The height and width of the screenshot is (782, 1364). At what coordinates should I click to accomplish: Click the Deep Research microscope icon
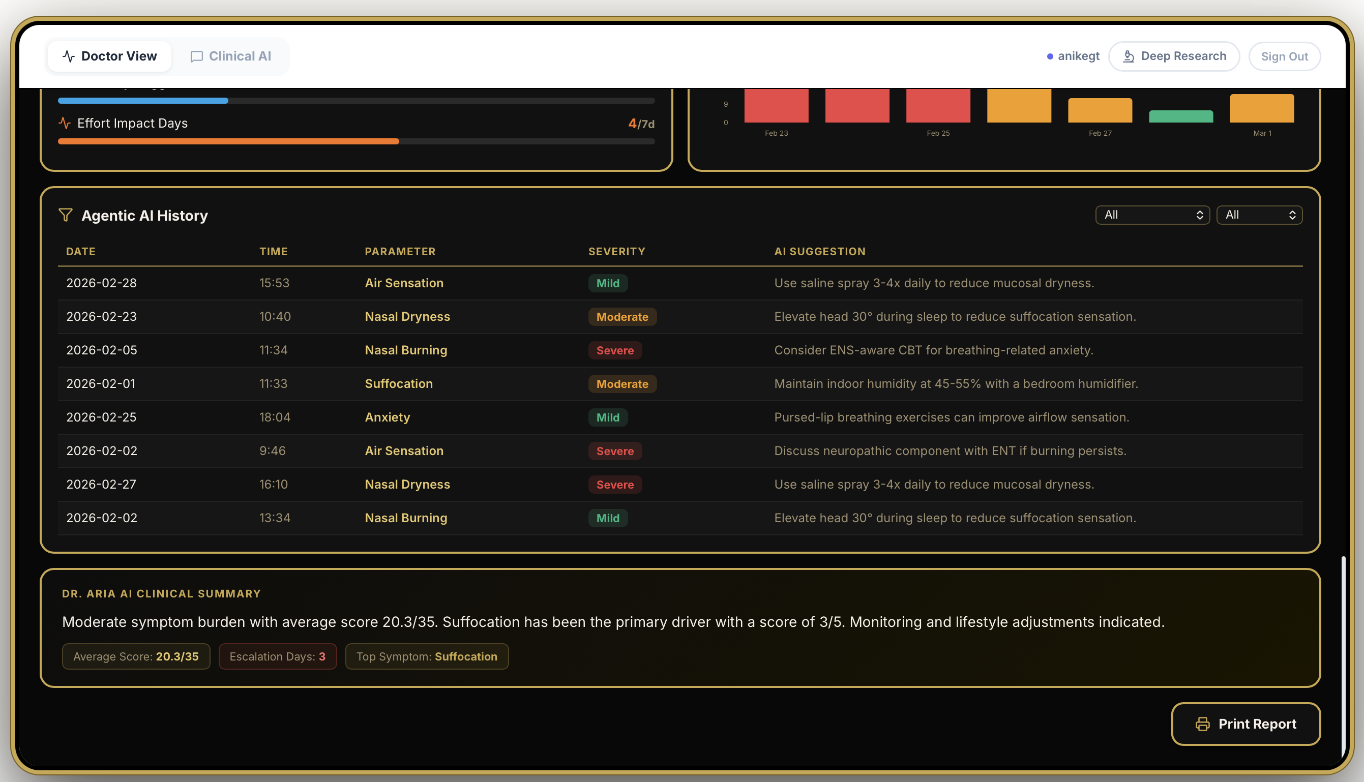(1129, 56)
